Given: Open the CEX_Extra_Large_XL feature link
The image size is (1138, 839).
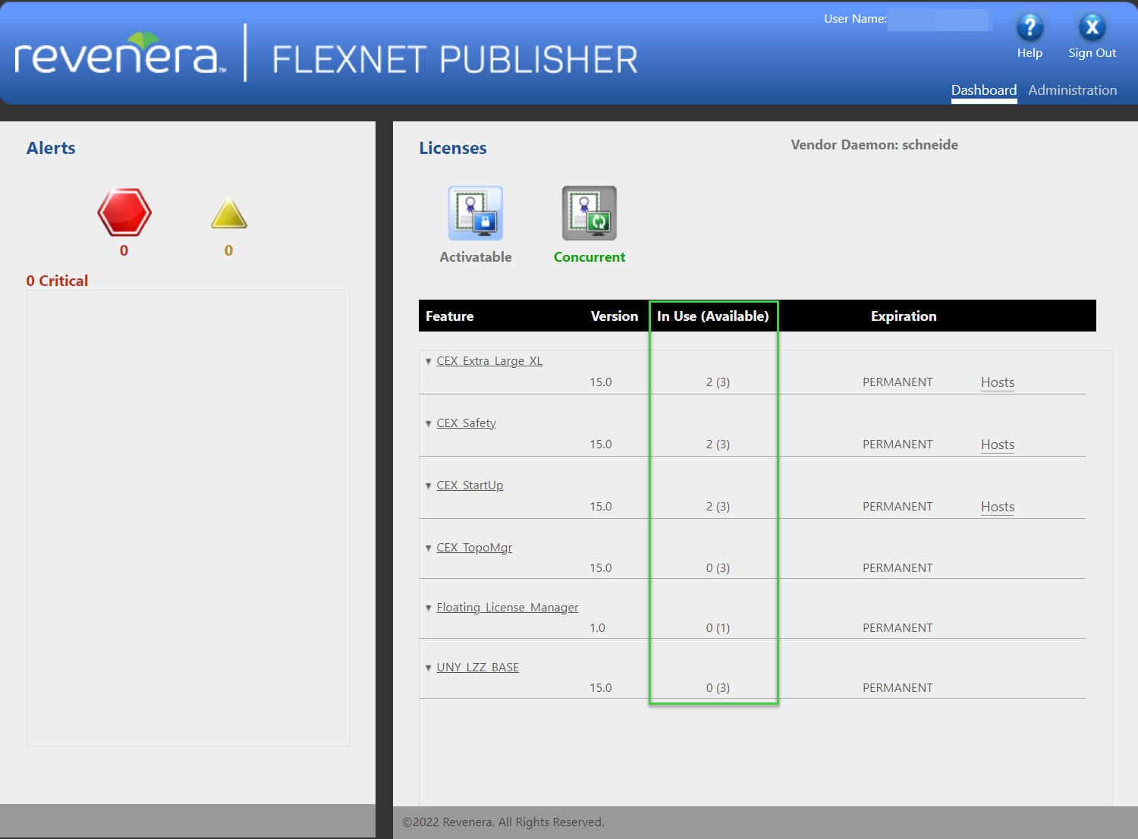Looking at the screenshot, I should tap(489, 361).
